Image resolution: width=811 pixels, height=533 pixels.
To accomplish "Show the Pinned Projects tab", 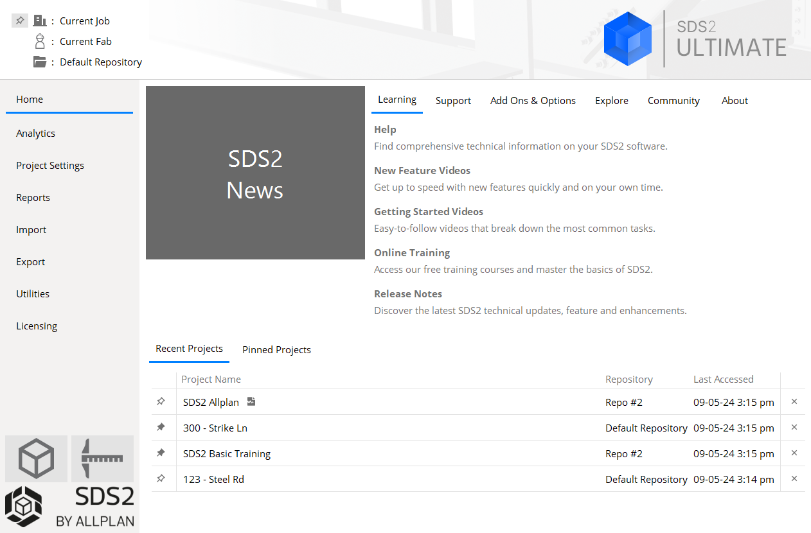I will [x=276, y=350].
